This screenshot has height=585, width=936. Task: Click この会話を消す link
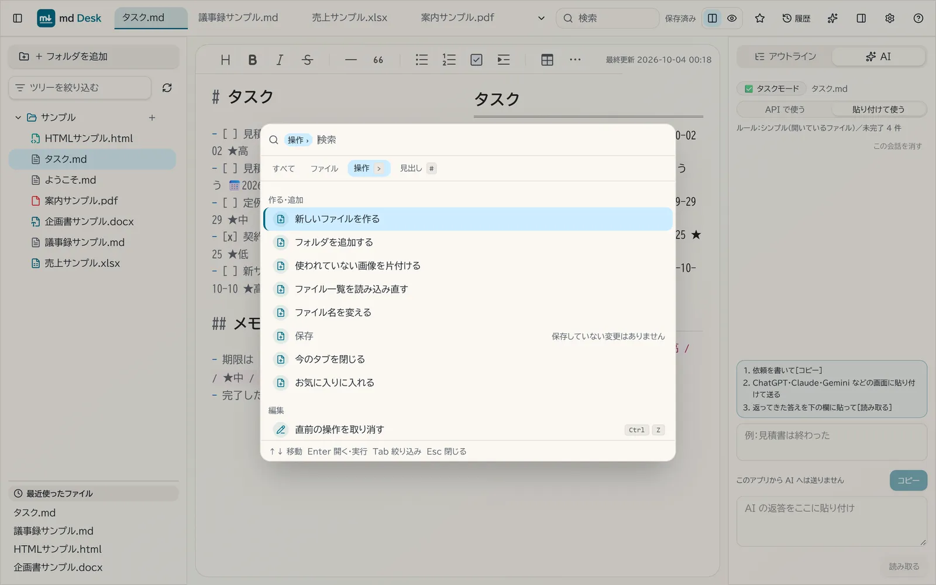897,146
